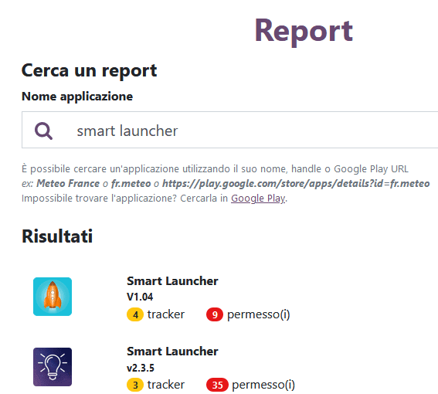
Task: Open the light bulb Smart Launcher icon
Action: [53, 367]
